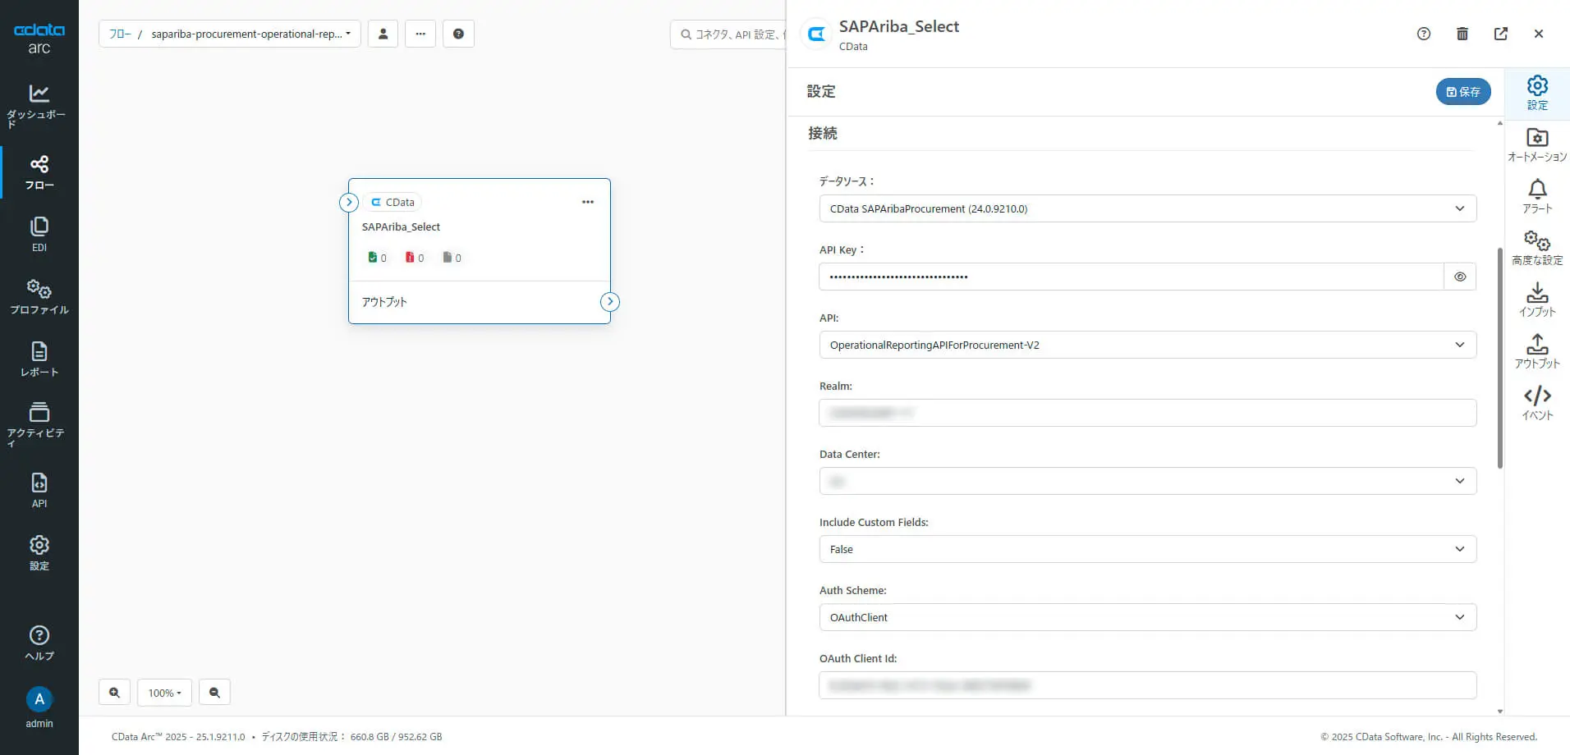The width and height of the screenshot is (1570, 755).
Task: Expand the data source dropdown
Action: click(x=1147, y=208)
